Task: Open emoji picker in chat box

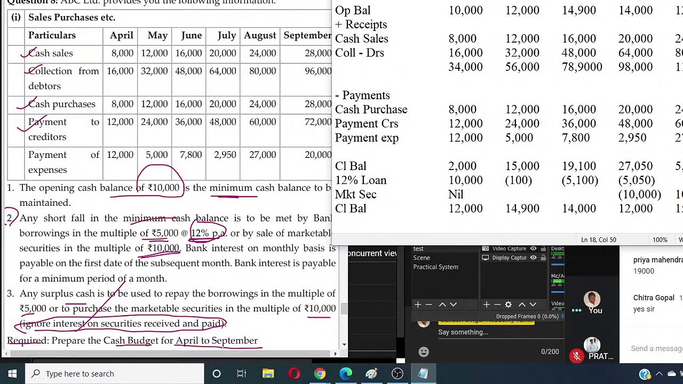Action: pyautogui.click(x=424, y=351)
